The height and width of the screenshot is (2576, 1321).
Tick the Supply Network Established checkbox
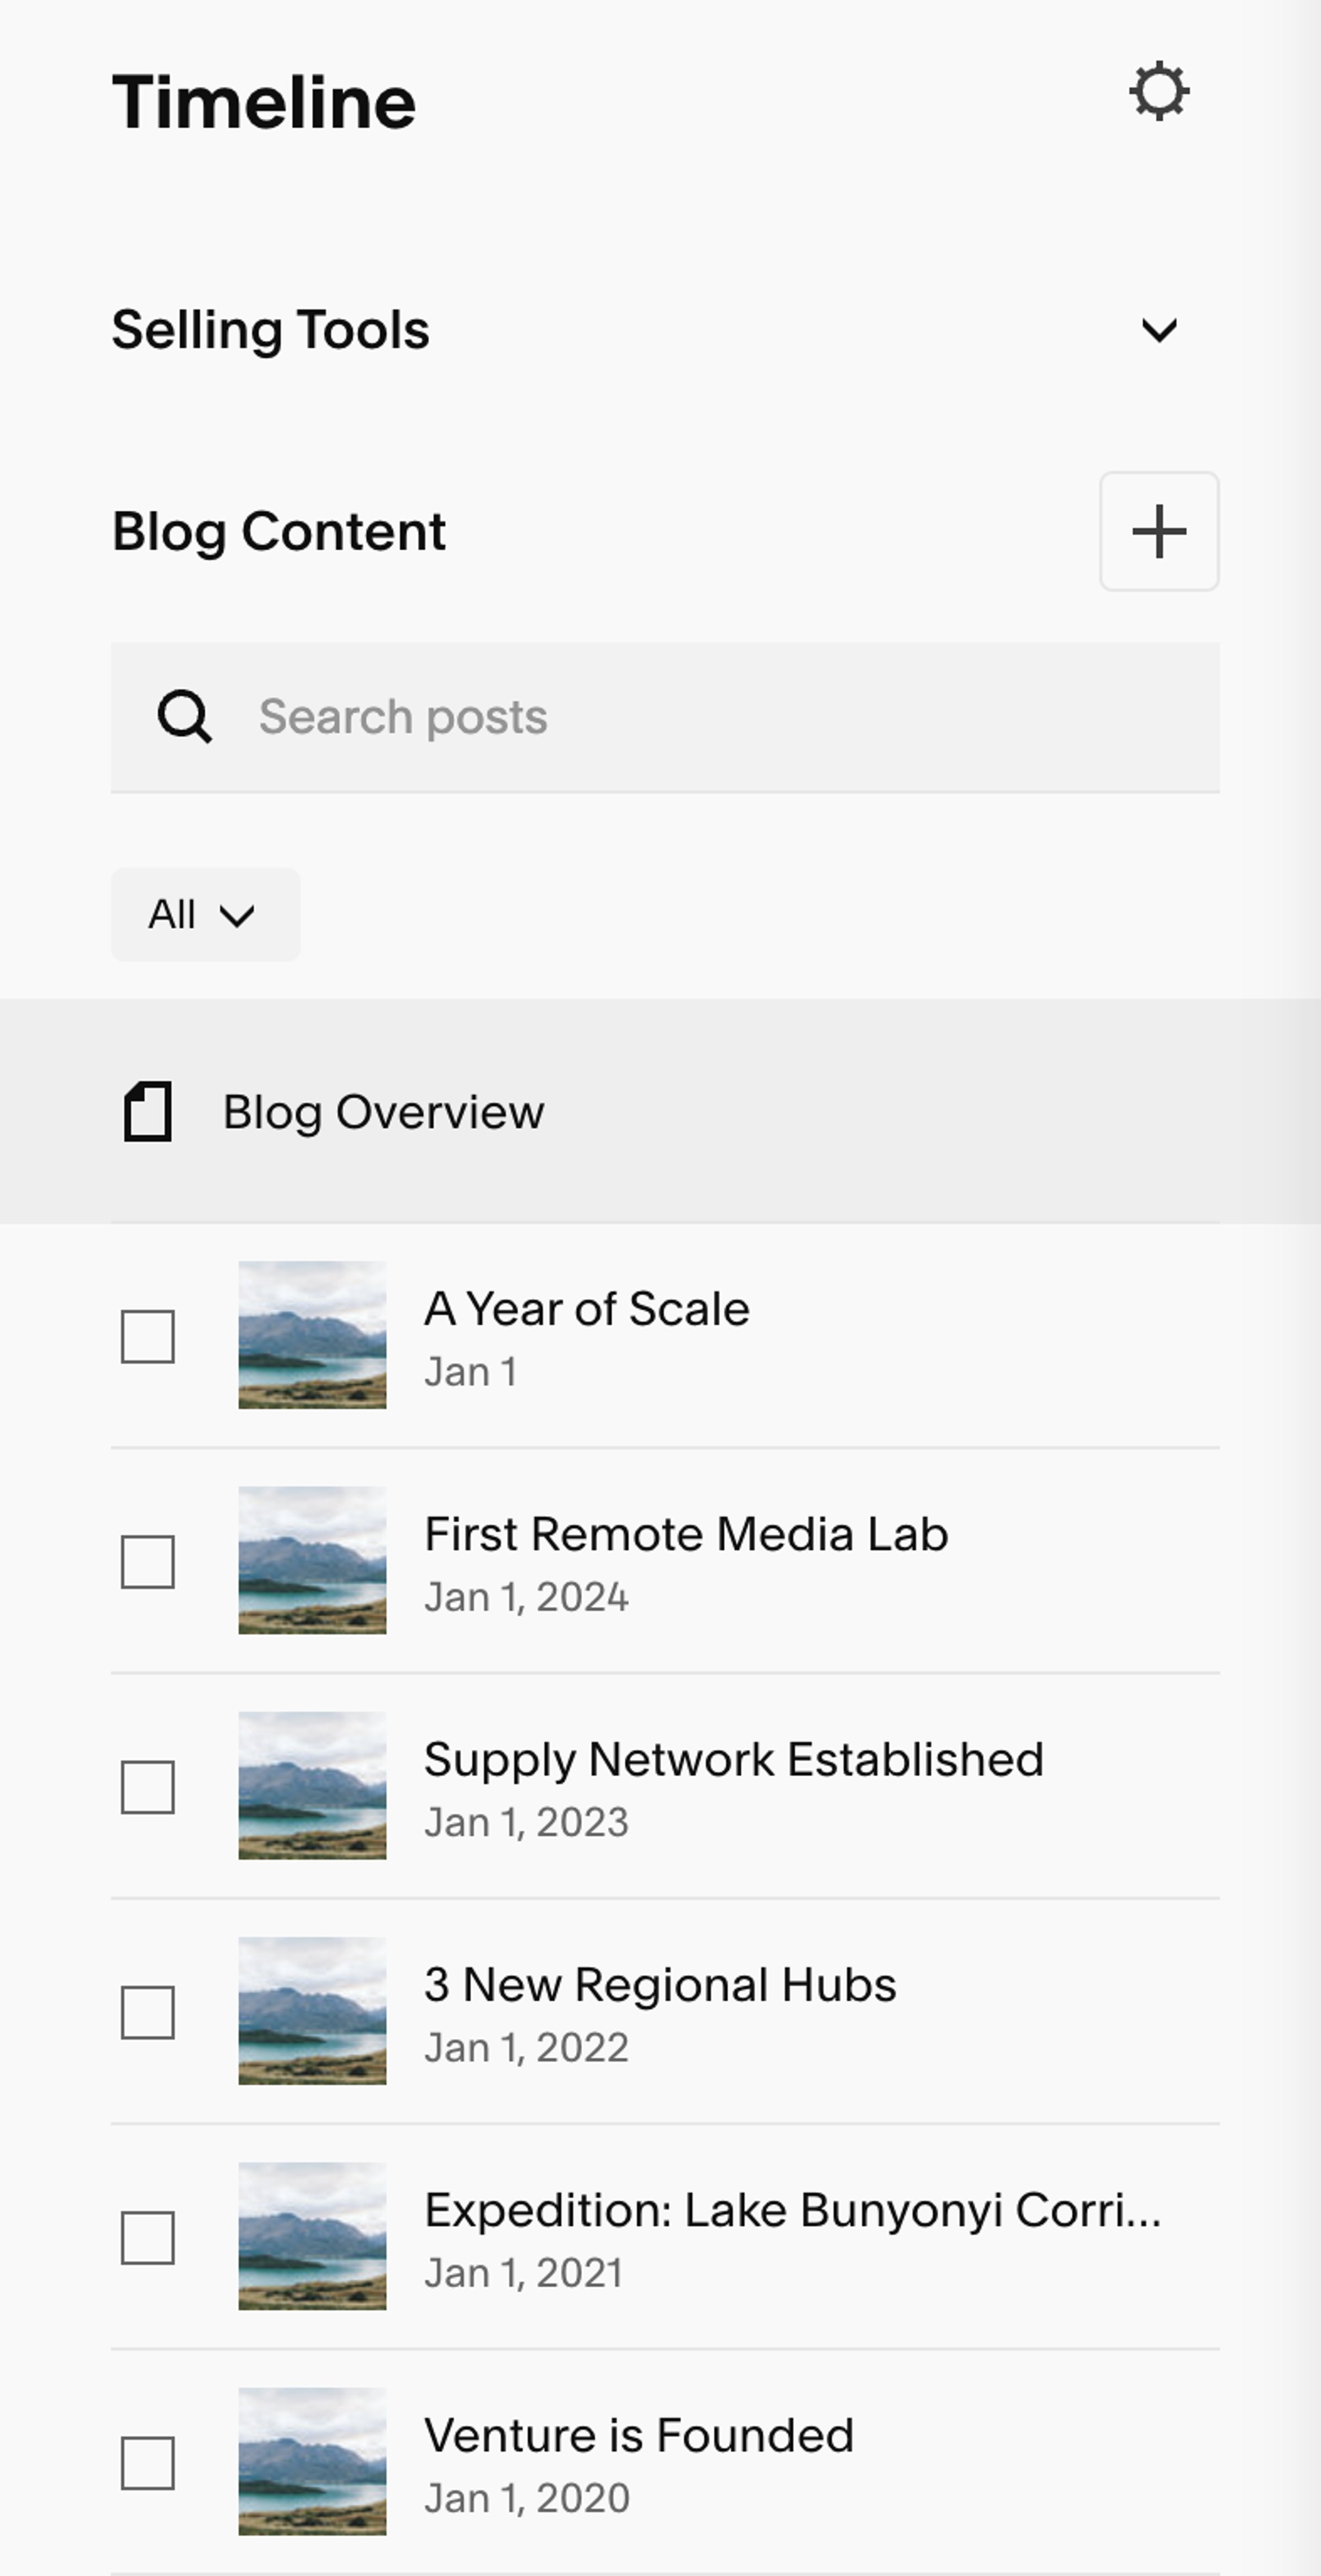coord(148,1786)
